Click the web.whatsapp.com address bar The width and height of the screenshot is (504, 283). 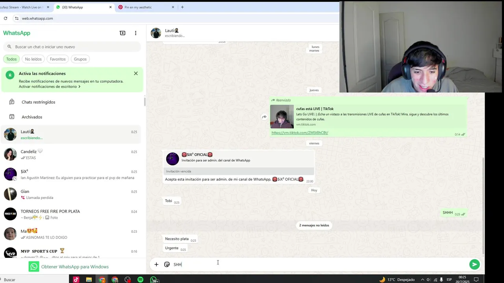[37, 18]
